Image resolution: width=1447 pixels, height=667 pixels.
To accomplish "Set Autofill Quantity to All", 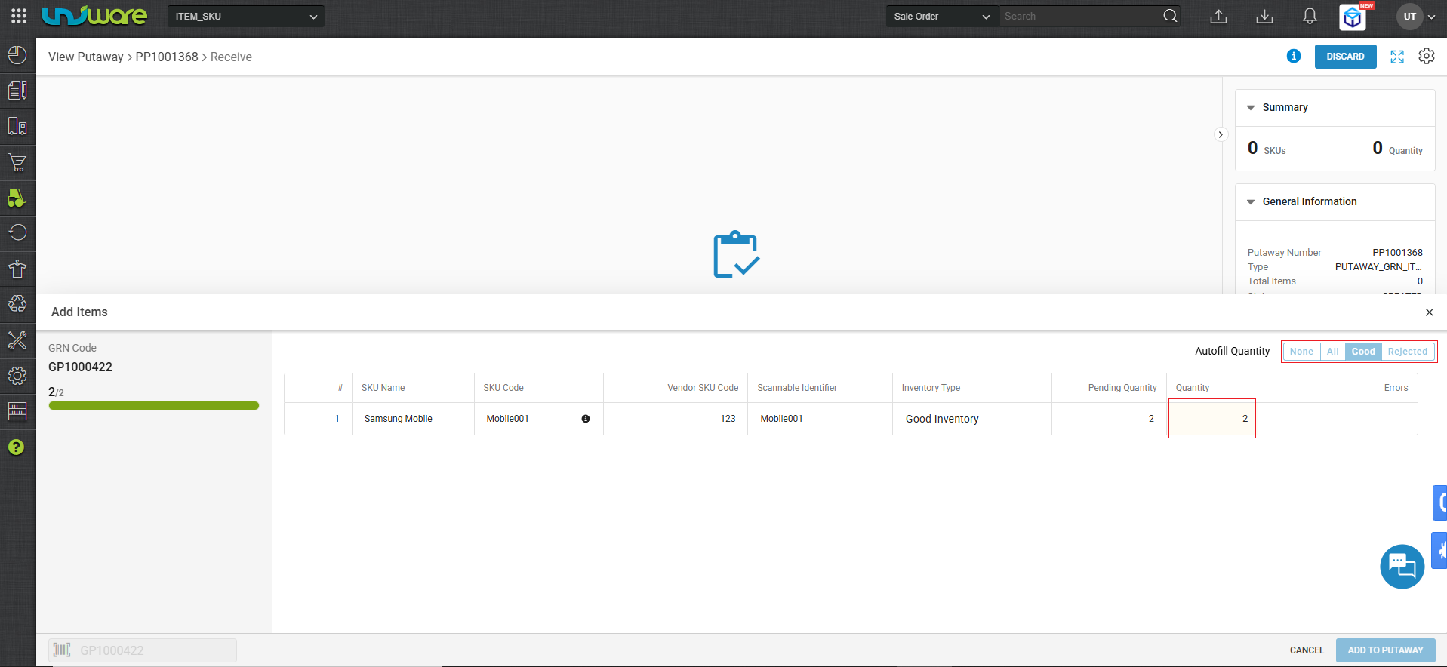I will tap(1333, 352).
